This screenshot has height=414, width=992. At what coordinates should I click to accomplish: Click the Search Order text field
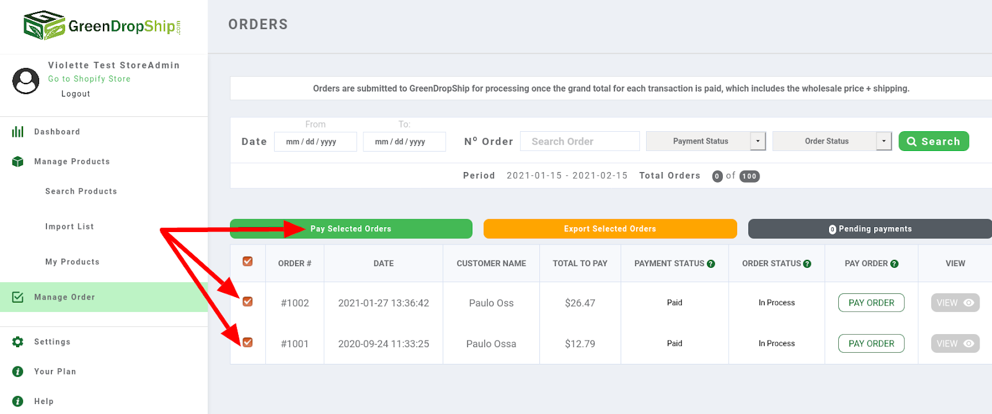coord(580,141)
